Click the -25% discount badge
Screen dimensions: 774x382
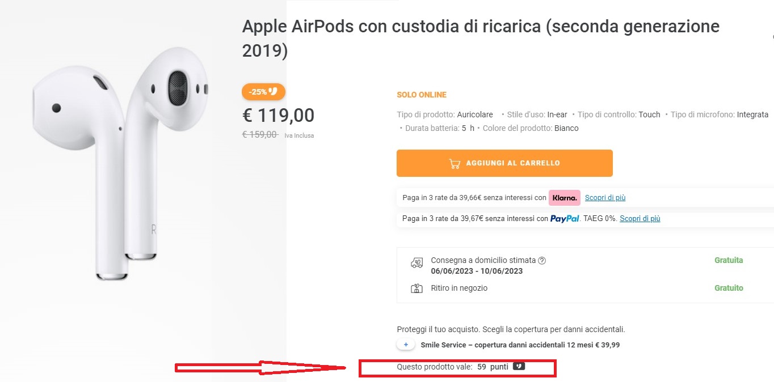pyautogui.click(x=263, y=92)
